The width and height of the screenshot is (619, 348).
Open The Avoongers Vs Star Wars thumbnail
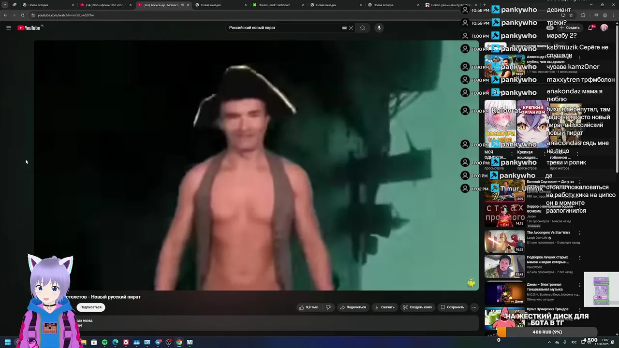505,241
